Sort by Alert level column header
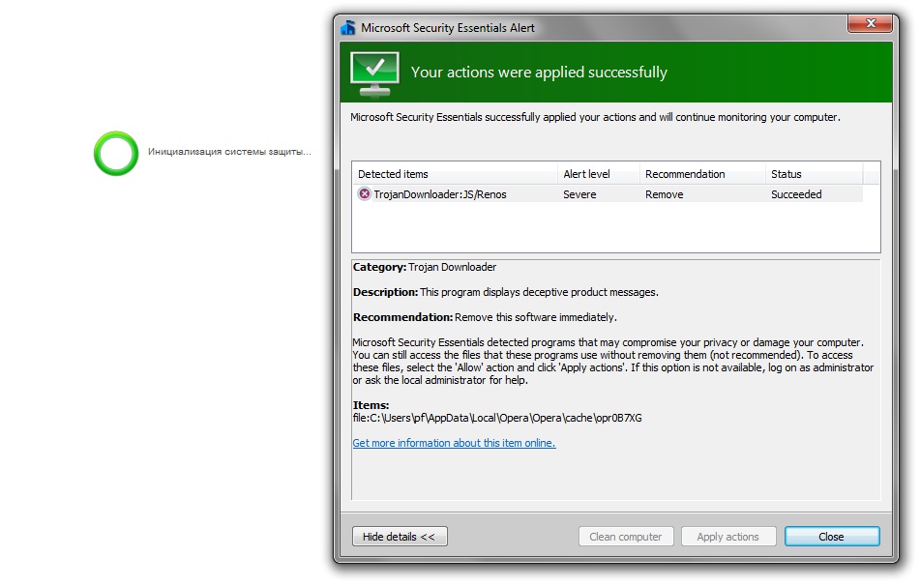Viewport: 920px width, 586px height. click(x=586, y=174)
